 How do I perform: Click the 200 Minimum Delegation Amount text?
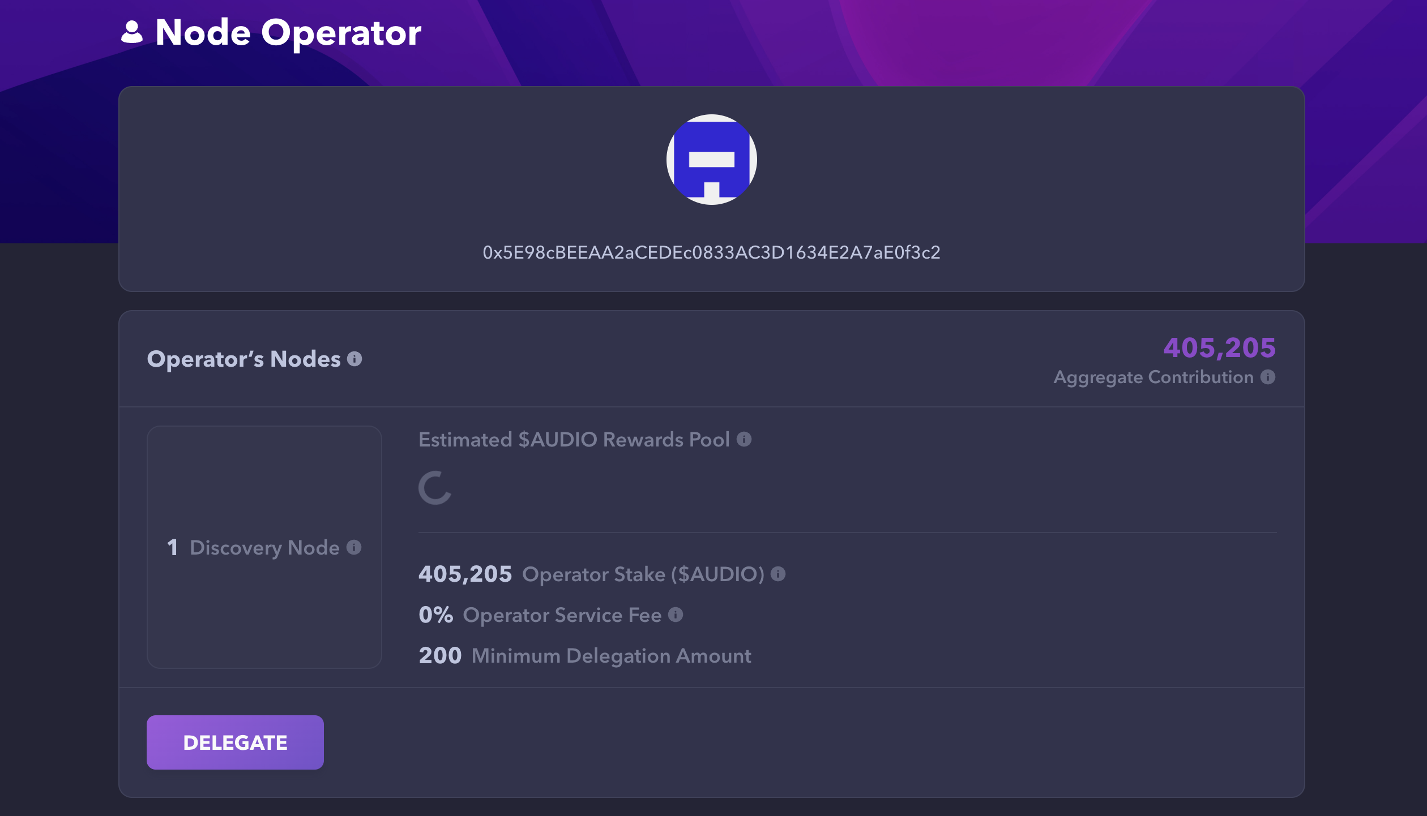(x=584, y=655)
